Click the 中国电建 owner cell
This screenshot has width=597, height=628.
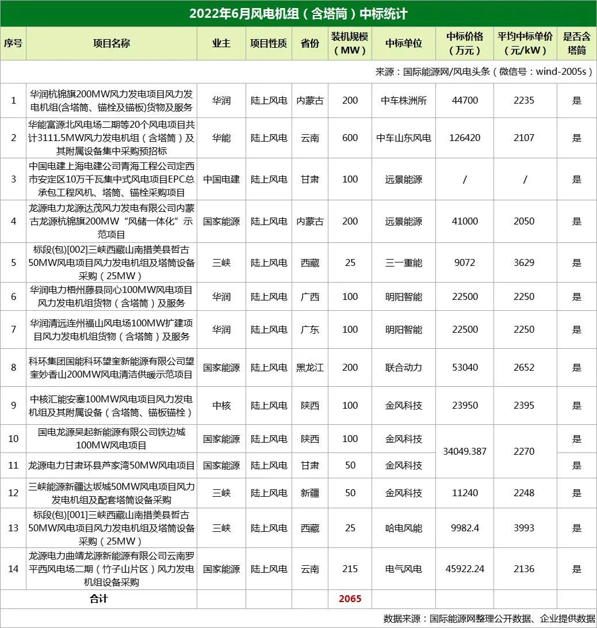click(221, 180)
